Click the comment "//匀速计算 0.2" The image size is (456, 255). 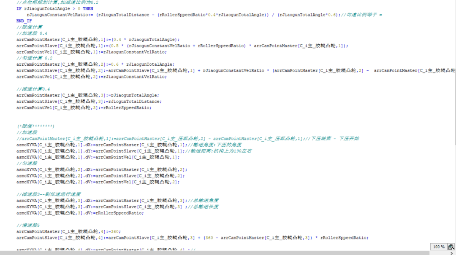click(x=34, y=58)
